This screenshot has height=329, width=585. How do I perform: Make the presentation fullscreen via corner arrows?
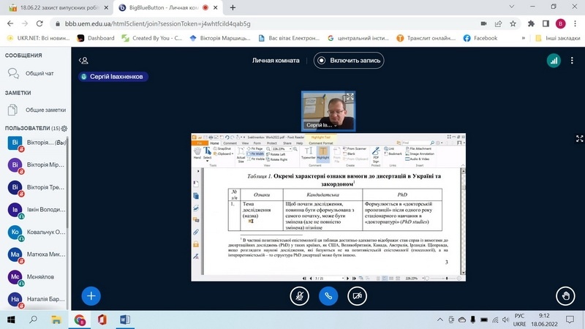579,137
